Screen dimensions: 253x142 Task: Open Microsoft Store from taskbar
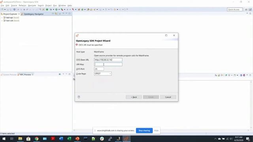[28, 138]
